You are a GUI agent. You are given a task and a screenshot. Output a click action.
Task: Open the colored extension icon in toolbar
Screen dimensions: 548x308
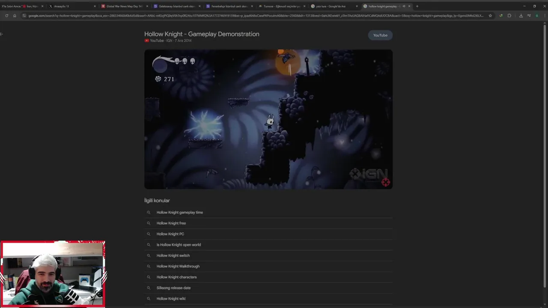pyautogui.click(x=501, y=16)
